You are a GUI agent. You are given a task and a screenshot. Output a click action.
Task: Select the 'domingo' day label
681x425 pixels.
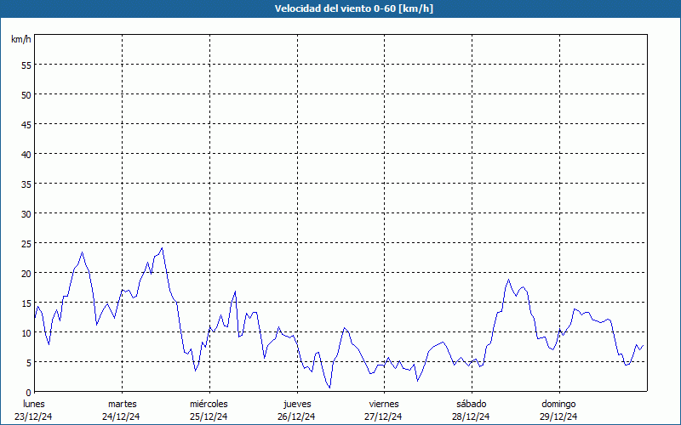coord(558,405)
